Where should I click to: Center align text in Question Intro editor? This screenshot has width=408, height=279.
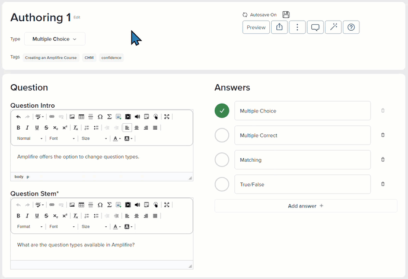point(136,128)
